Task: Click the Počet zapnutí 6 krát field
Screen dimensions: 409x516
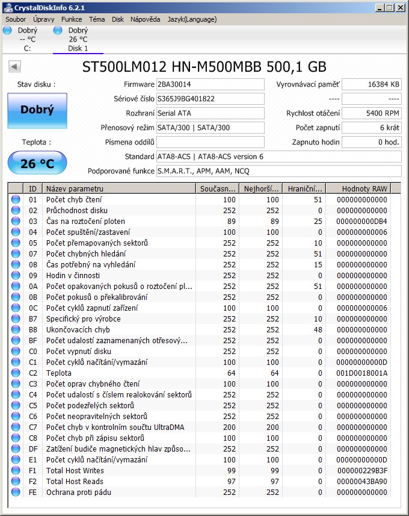Action: (372, 128)
